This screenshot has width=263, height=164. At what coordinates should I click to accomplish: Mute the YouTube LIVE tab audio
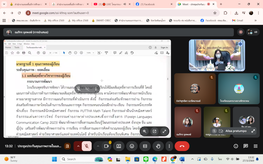click(125, 4)
